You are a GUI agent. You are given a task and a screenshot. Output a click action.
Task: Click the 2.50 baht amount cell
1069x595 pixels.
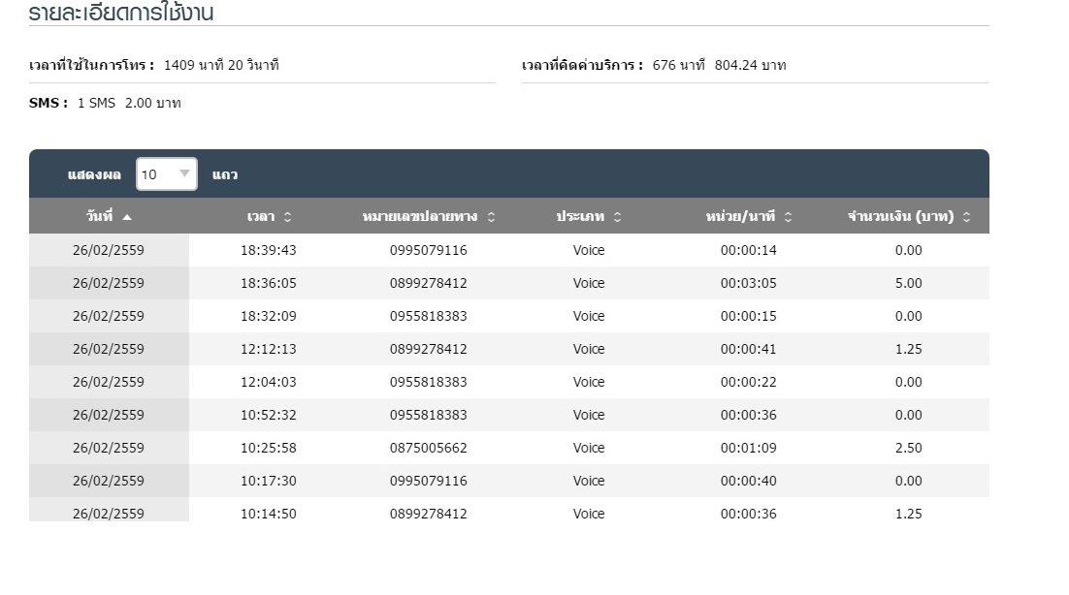(909, 448)
